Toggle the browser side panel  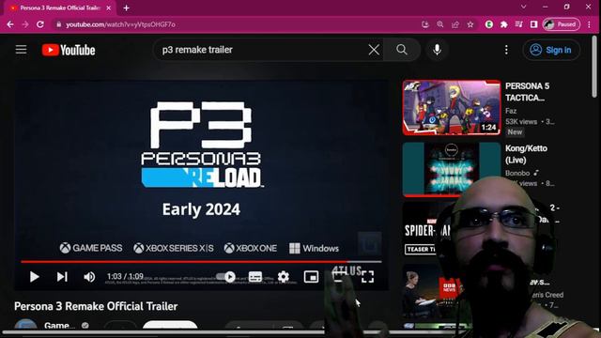tap(534, 24)
